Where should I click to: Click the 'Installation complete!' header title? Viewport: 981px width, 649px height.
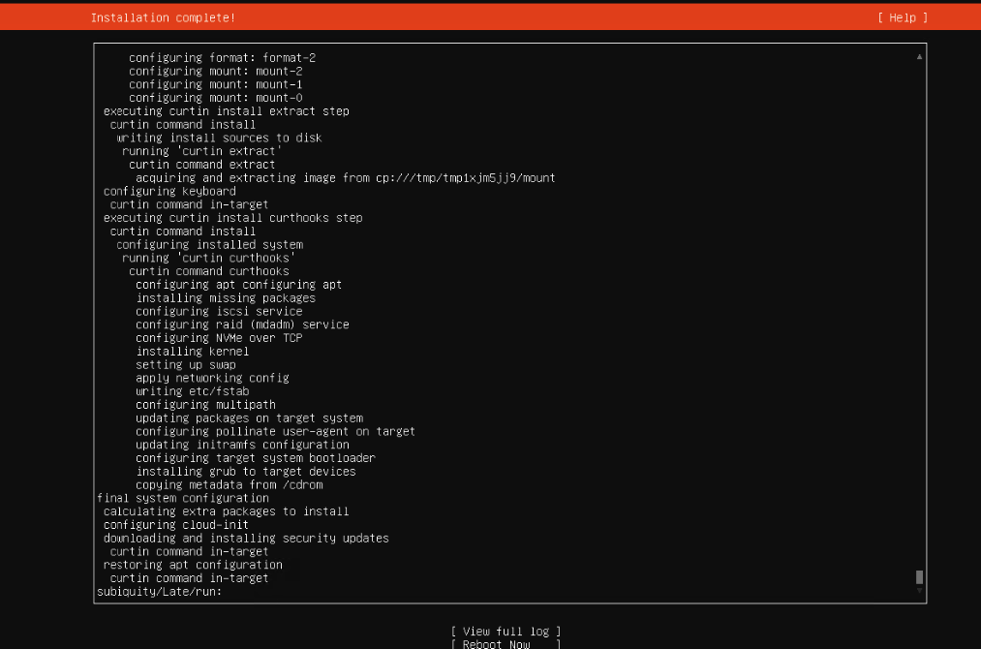(x=163, y=17)
